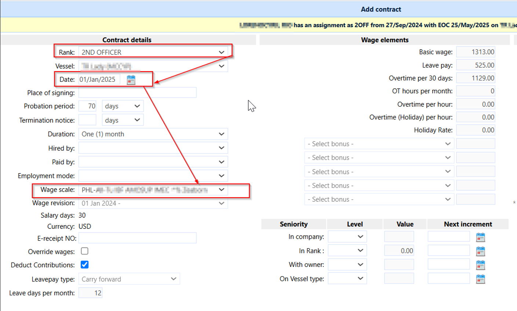Viewport: 517px width, 311px height.
Task: Open calendar for In Rank next increment
Action: coord(480,251)
